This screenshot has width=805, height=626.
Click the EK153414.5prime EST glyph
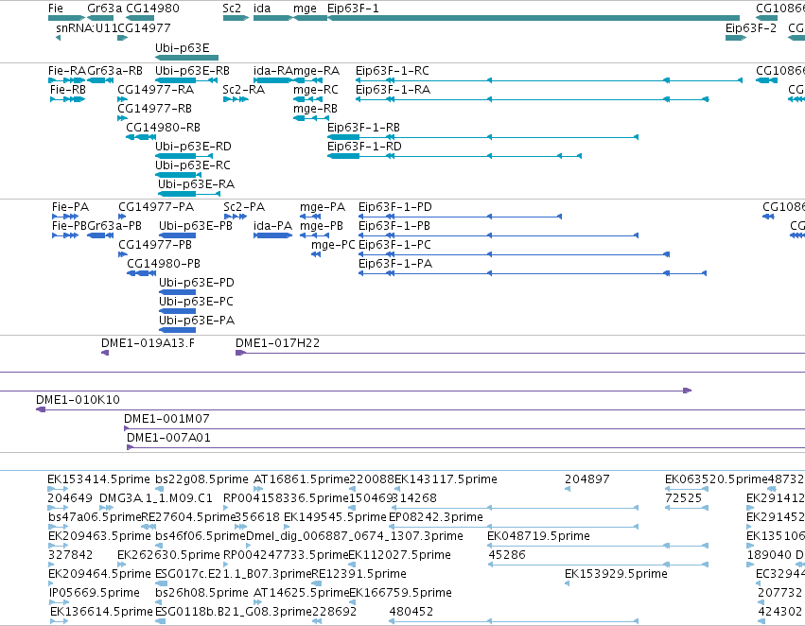pos(58,489)
